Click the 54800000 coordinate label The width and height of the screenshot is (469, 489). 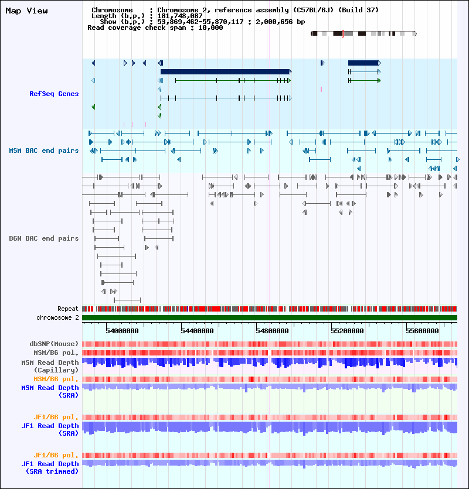[x=272, y=331]
